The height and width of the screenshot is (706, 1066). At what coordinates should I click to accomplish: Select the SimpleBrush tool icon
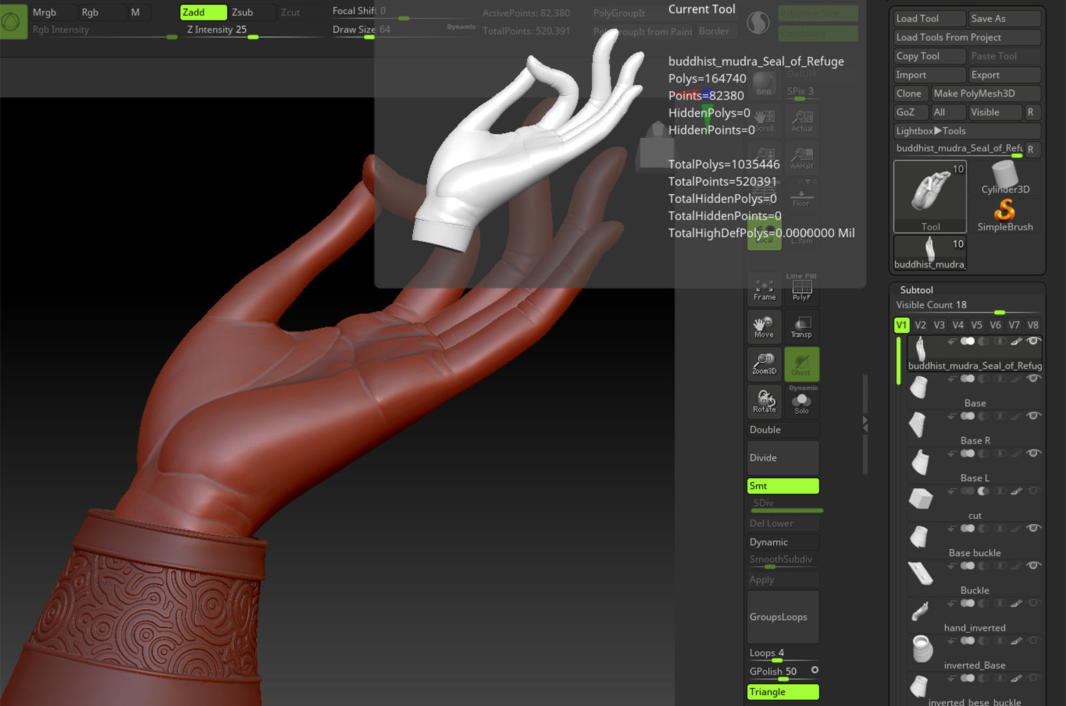pos(1005,214)
